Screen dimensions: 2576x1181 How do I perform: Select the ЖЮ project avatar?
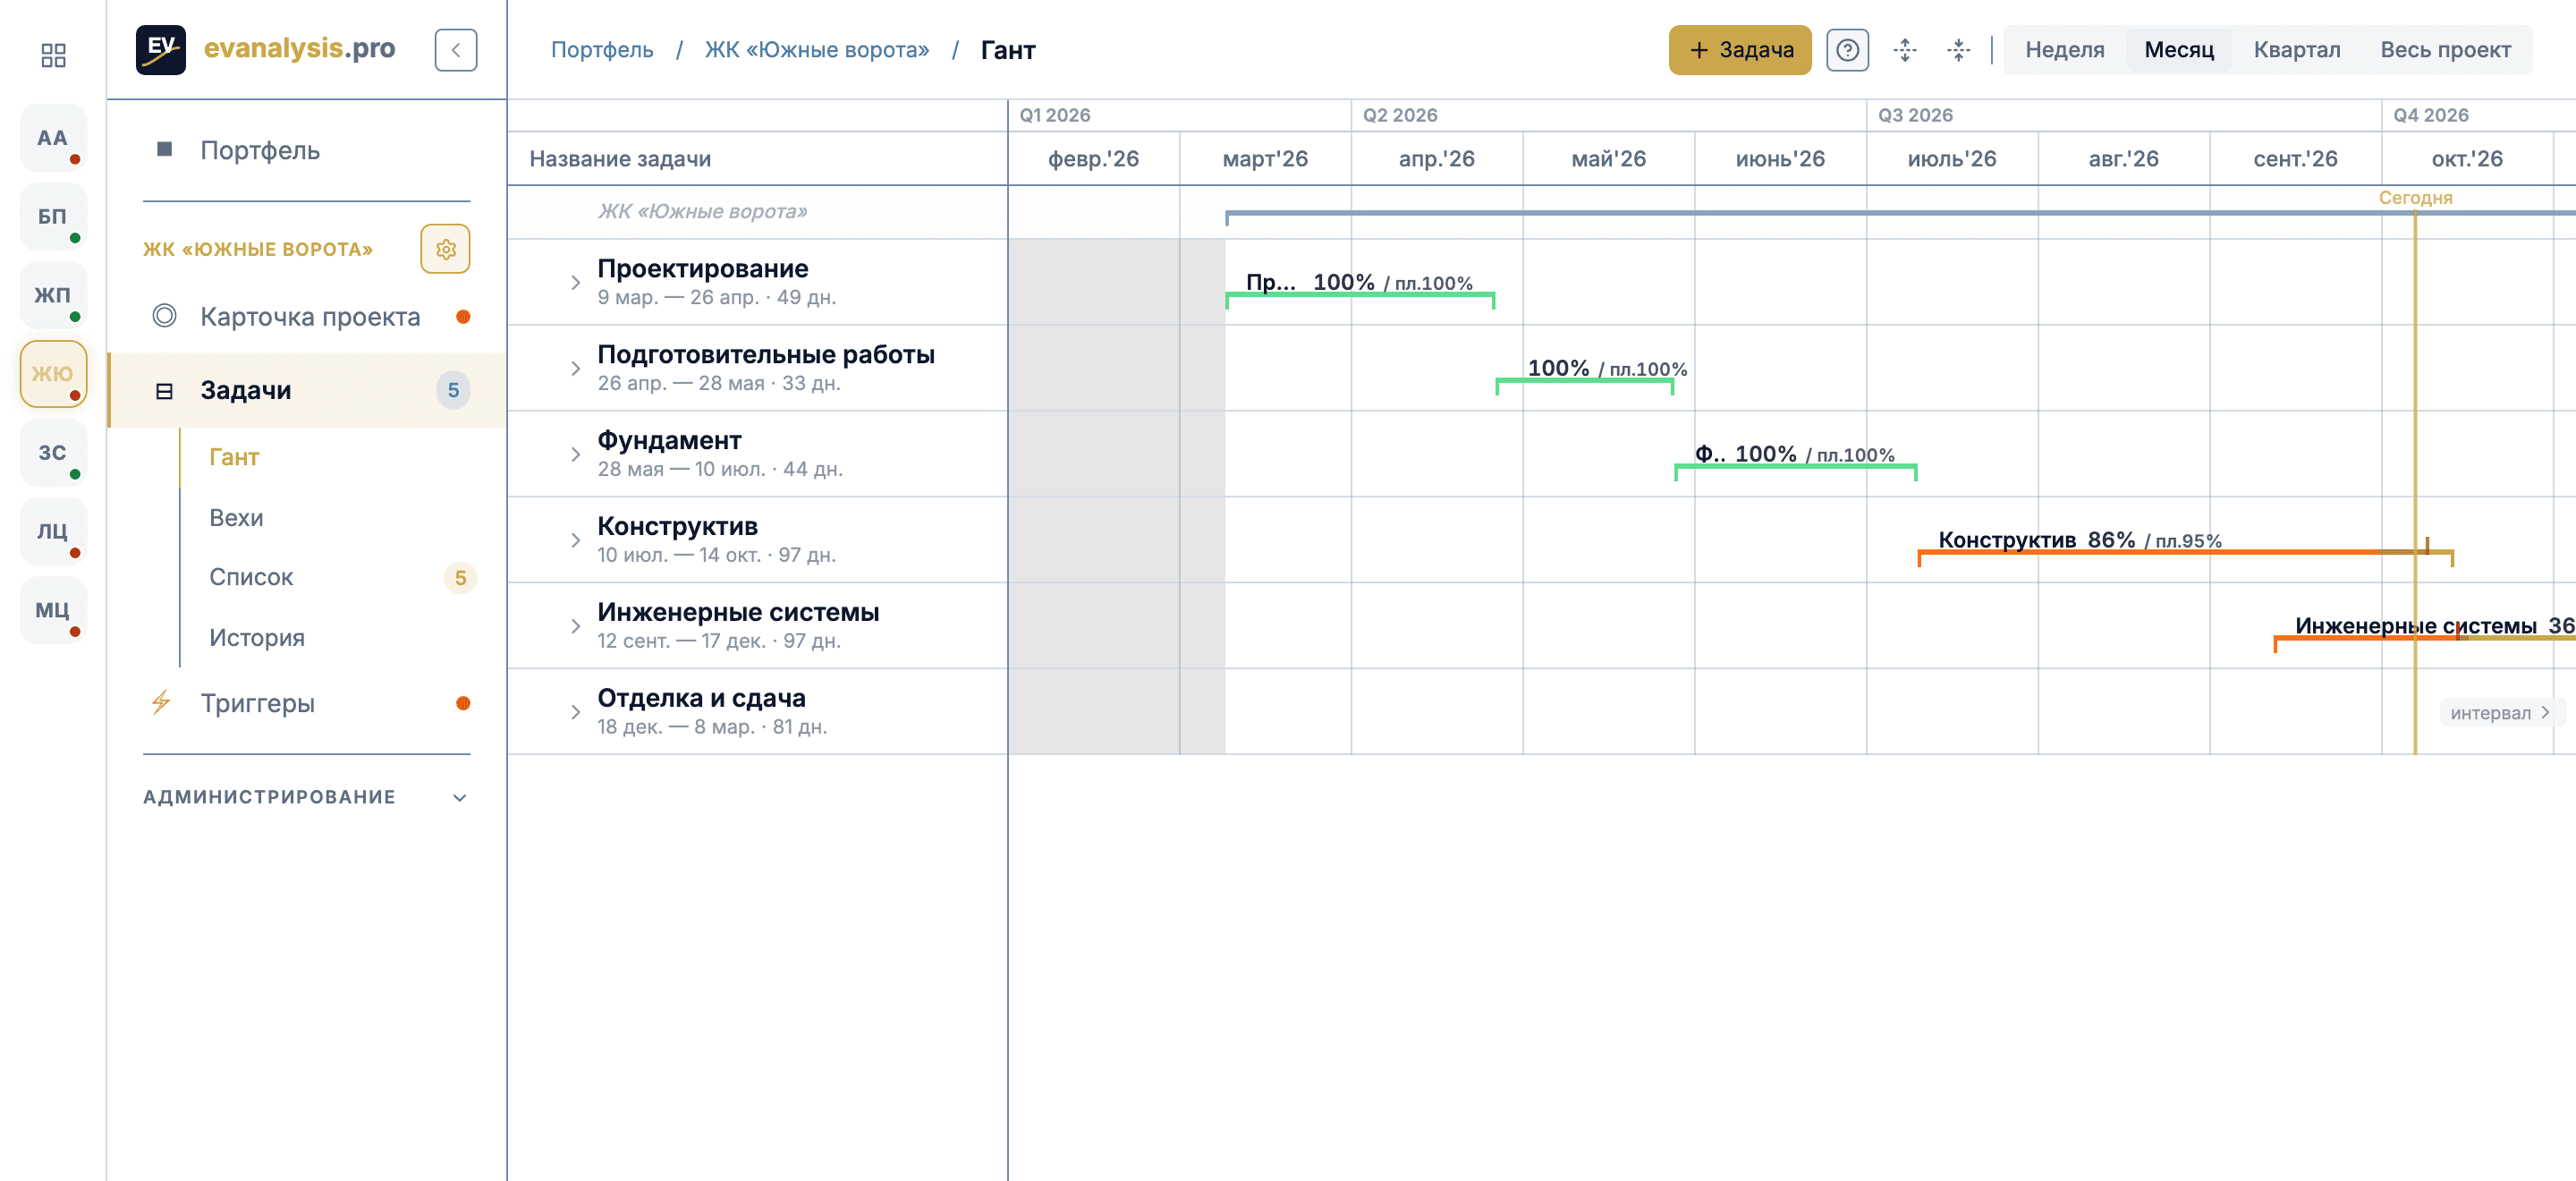[53, 374]
